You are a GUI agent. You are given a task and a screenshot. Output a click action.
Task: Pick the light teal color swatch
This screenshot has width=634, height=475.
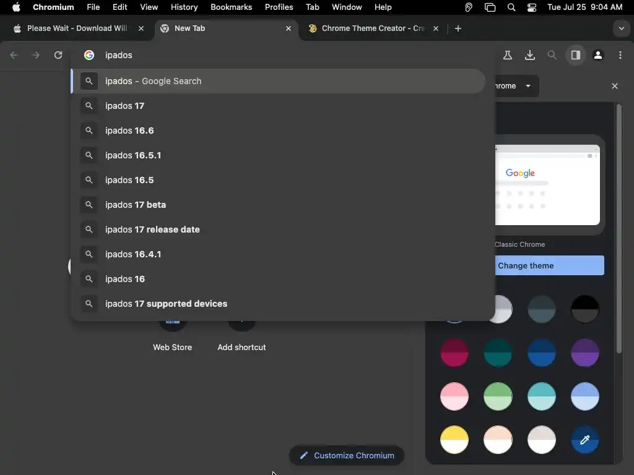point(541,396)
